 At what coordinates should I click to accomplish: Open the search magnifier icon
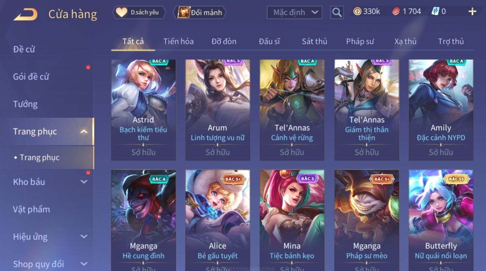coord(337,12)
